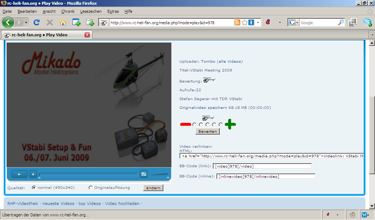Open the Tombo uploader link
Screen dimensions: 375x220
click(x=208, y=62)
